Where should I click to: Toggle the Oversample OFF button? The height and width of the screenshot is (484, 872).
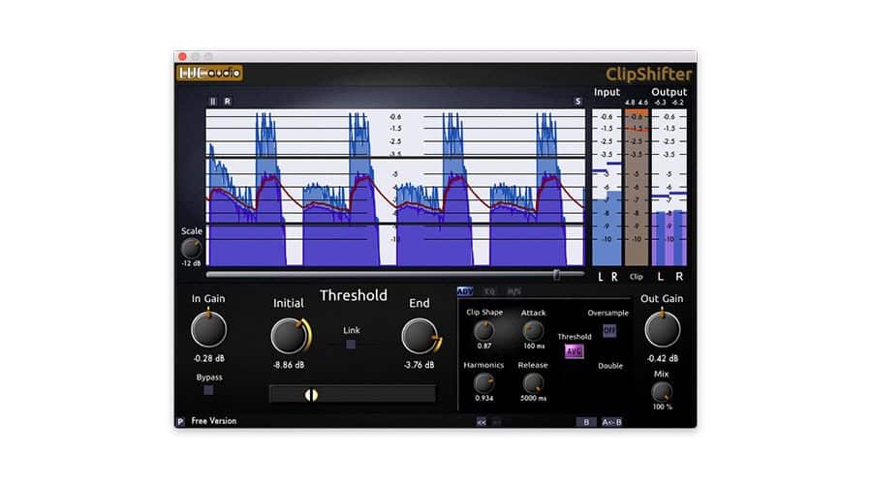coord(609,331)
